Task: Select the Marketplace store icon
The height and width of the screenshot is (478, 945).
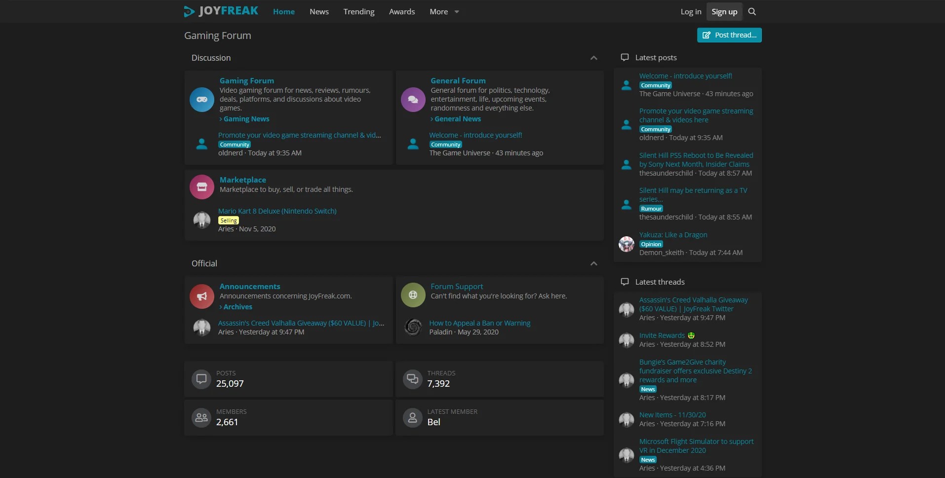Action: (x=202, y=187)
